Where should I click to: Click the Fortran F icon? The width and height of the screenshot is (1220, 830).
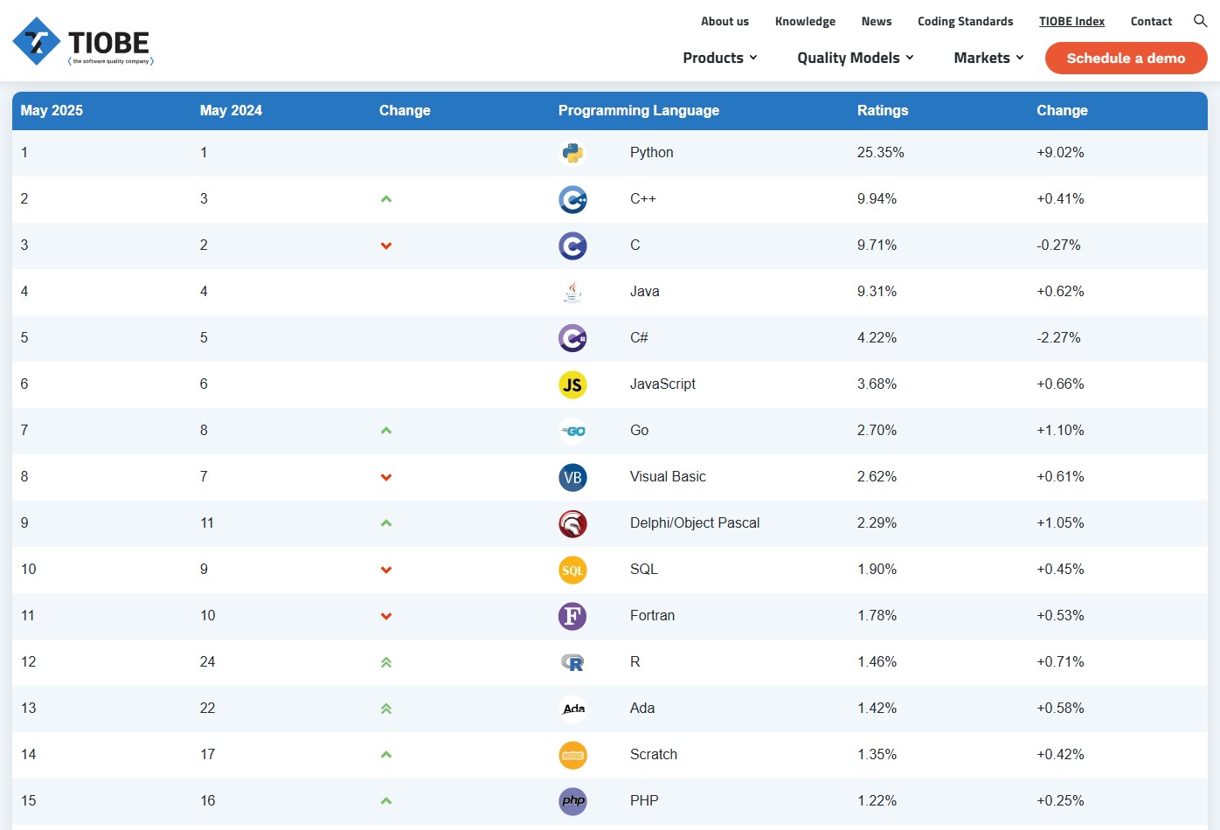click(x=572, y=616)
